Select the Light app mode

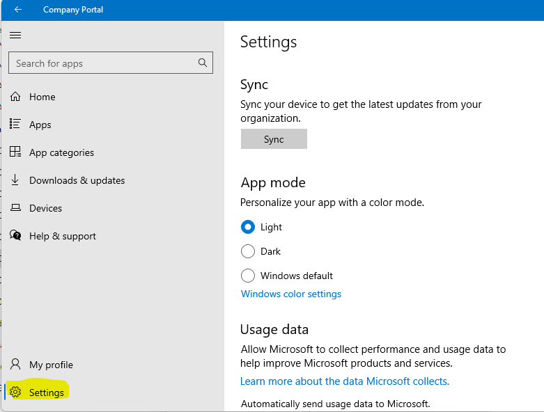pyautogui.click(x=248, y=228)
